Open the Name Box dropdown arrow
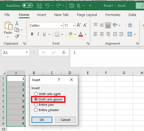The height and width of the screenshot is (131, 144). pos(27,52)
